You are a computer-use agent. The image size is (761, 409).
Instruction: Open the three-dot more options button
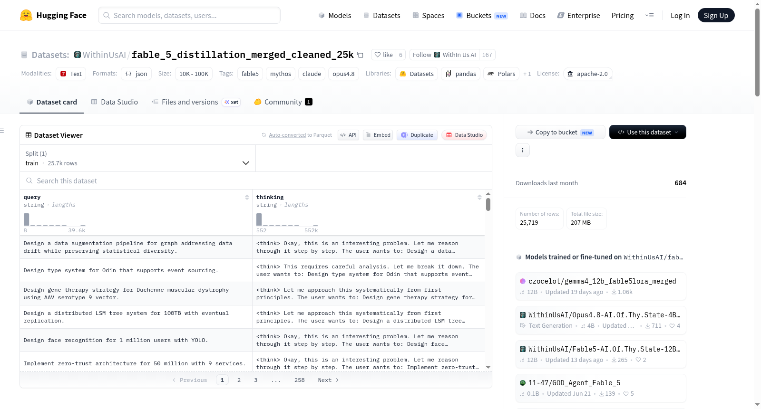[523, 150]
